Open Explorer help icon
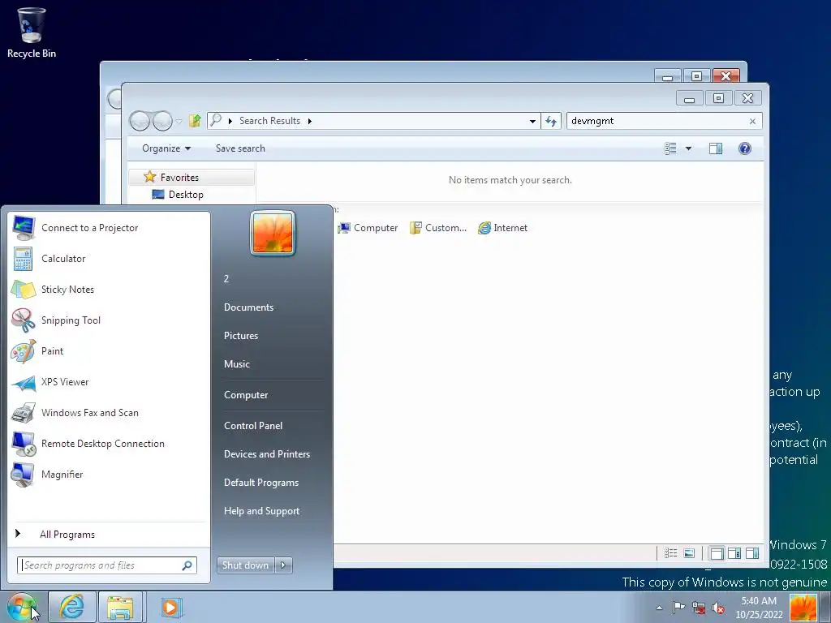 (745, 148)
